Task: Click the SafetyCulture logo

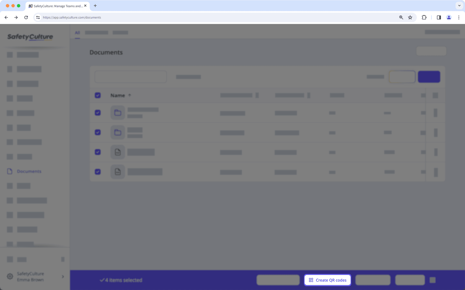Action: tap(30, 37)
